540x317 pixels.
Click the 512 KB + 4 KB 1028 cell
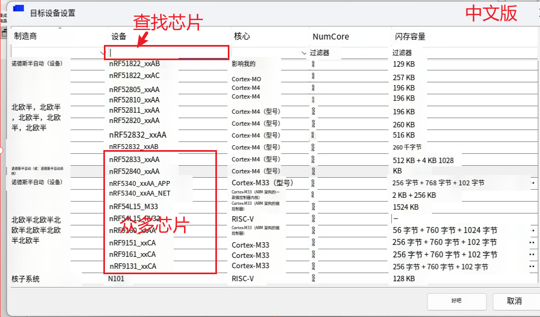(423, 160)
